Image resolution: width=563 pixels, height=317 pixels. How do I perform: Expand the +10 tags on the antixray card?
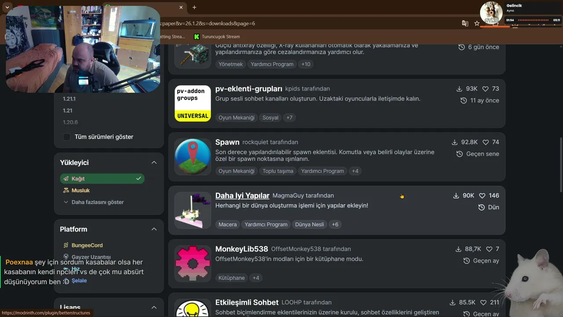coord(306,64)
